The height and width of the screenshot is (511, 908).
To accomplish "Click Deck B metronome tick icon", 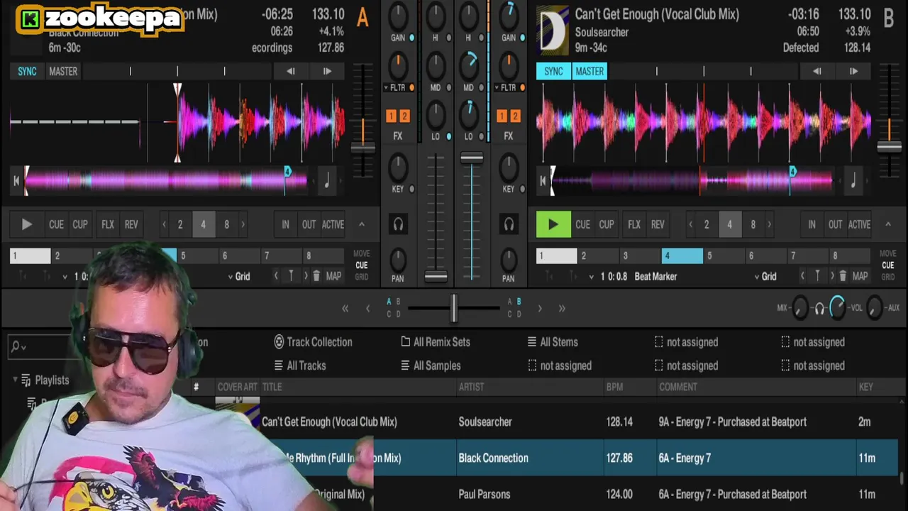I will pos(853,180).
